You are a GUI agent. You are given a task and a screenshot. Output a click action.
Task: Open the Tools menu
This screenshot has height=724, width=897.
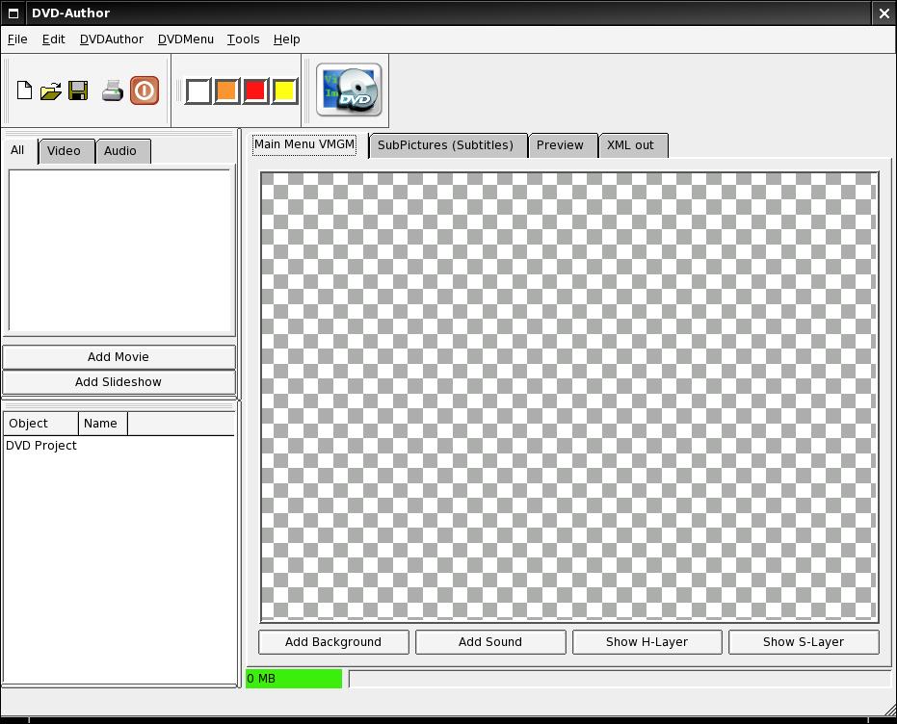[243, 39]
